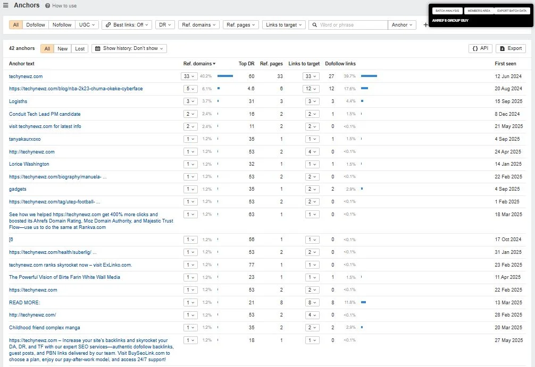Open Ref. domains filter dropdown

198,25
